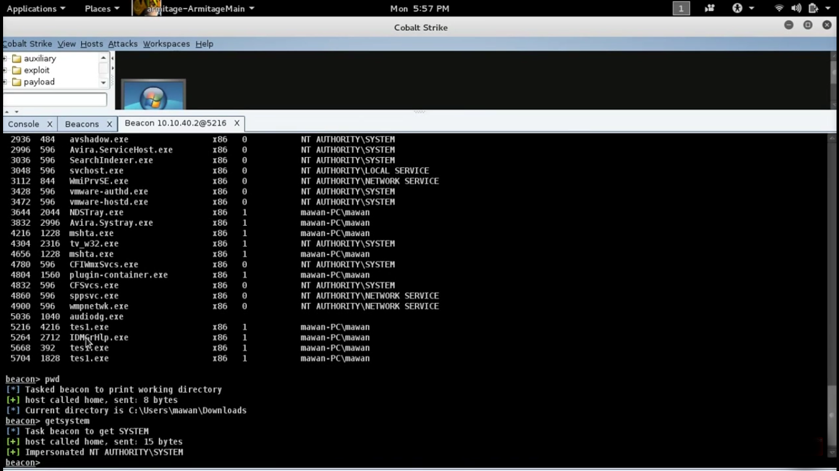Click workspace indicator number 1
Image resolution: width=839 pixels, height=471 pixels.
tap(681, 9)
